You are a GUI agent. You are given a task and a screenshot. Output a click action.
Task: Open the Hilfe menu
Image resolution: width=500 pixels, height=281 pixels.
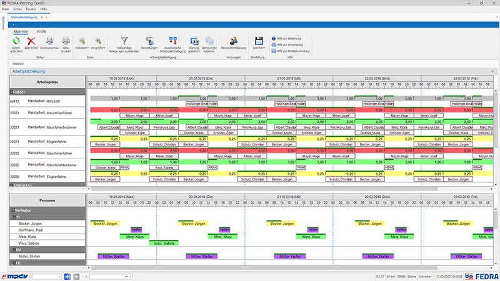44,9
